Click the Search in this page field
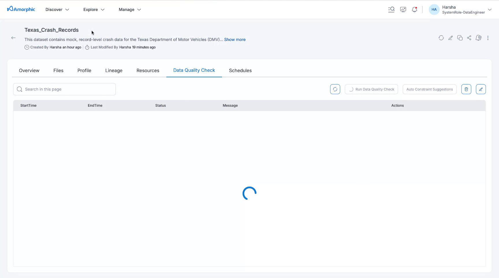This screenshot has height=278, width=499. click(x=64, y=89)
